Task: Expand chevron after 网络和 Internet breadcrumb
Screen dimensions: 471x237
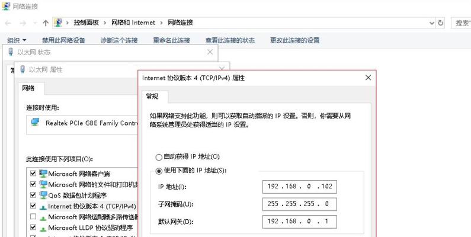Action: [x=162, y=23]
